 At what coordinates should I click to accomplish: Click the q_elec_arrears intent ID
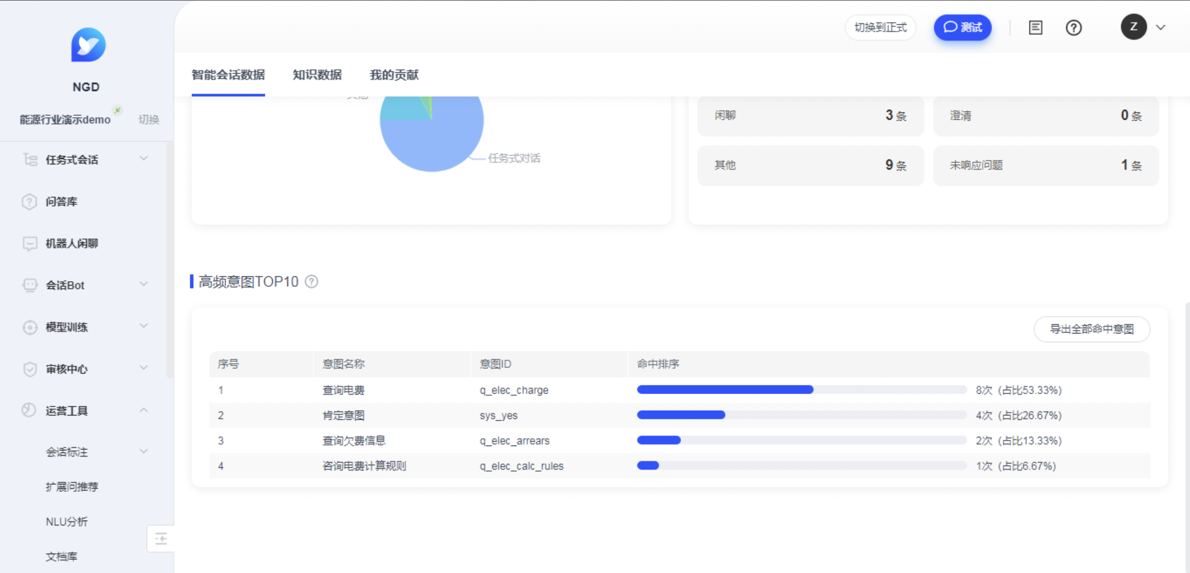tap(514, 441)
